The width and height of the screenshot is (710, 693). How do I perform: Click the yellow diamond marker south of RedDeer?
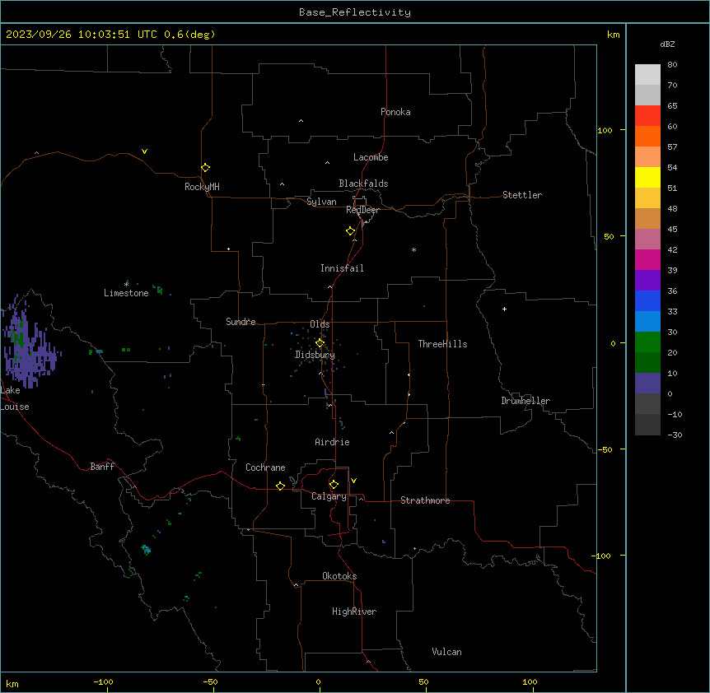[x=351, y=231]
